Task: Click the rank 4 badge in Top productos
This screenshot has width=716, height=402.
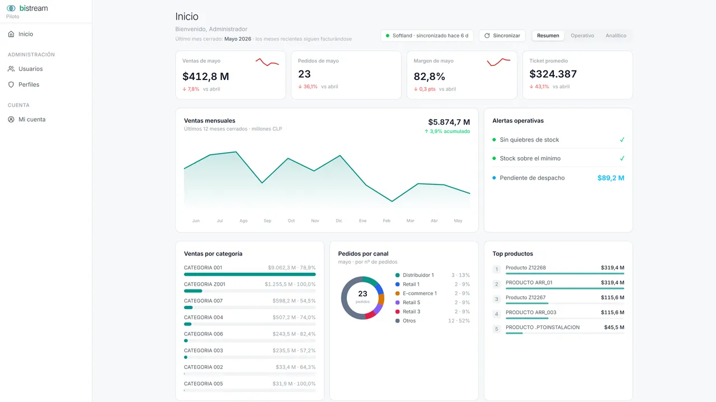Action: click(x=496, y=314)
